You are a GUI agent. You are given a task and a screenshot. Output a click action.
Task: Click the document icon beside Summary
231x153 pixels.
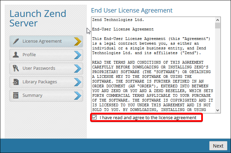[x=16, y=95]
